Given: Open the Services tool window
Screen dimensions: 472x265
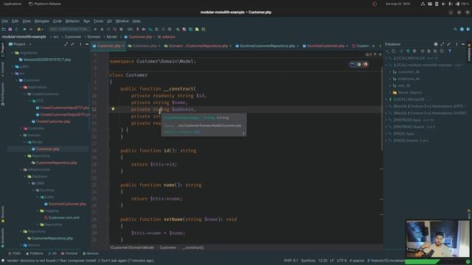Looking at the screenshot, I should click(x=91, y=253).
